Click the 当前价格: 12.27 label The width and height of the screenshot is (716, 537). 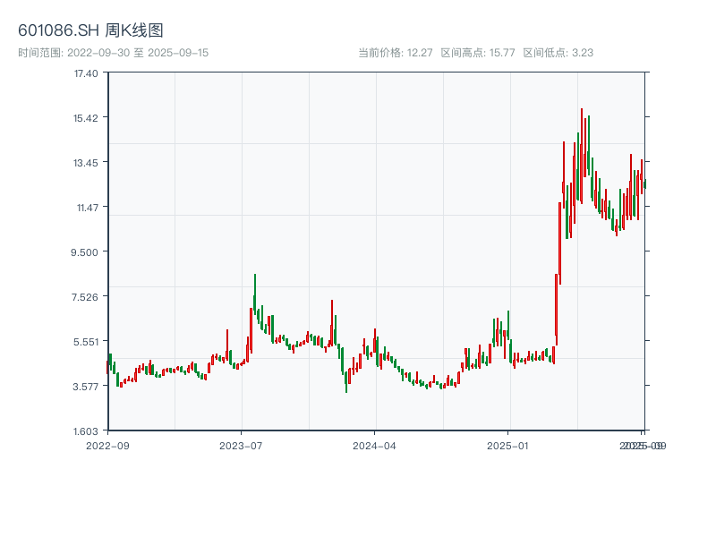pyautogui.click(x=395, y=53)
